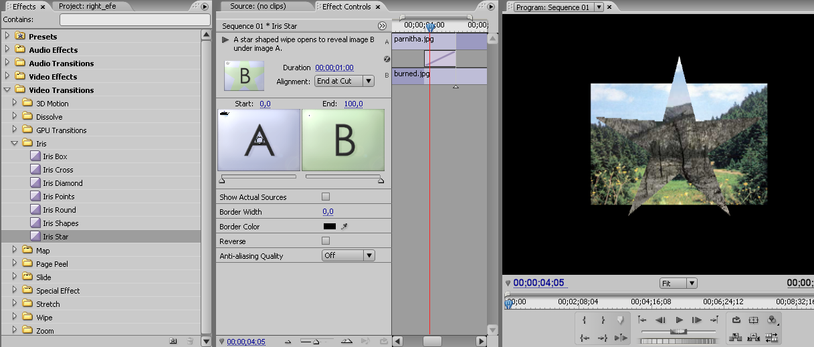Click the Start value 0,0
Image resolution: width=814 pixels, height=347 pixels.
tap(265, 104)
